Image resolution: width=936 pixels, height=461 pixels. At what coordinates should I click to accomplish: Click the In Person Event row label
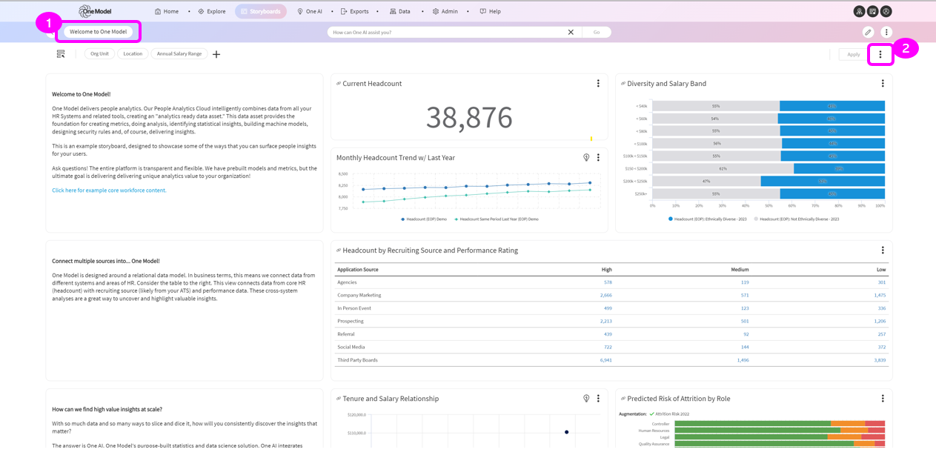pyautogui.click(x=354, y=308)
